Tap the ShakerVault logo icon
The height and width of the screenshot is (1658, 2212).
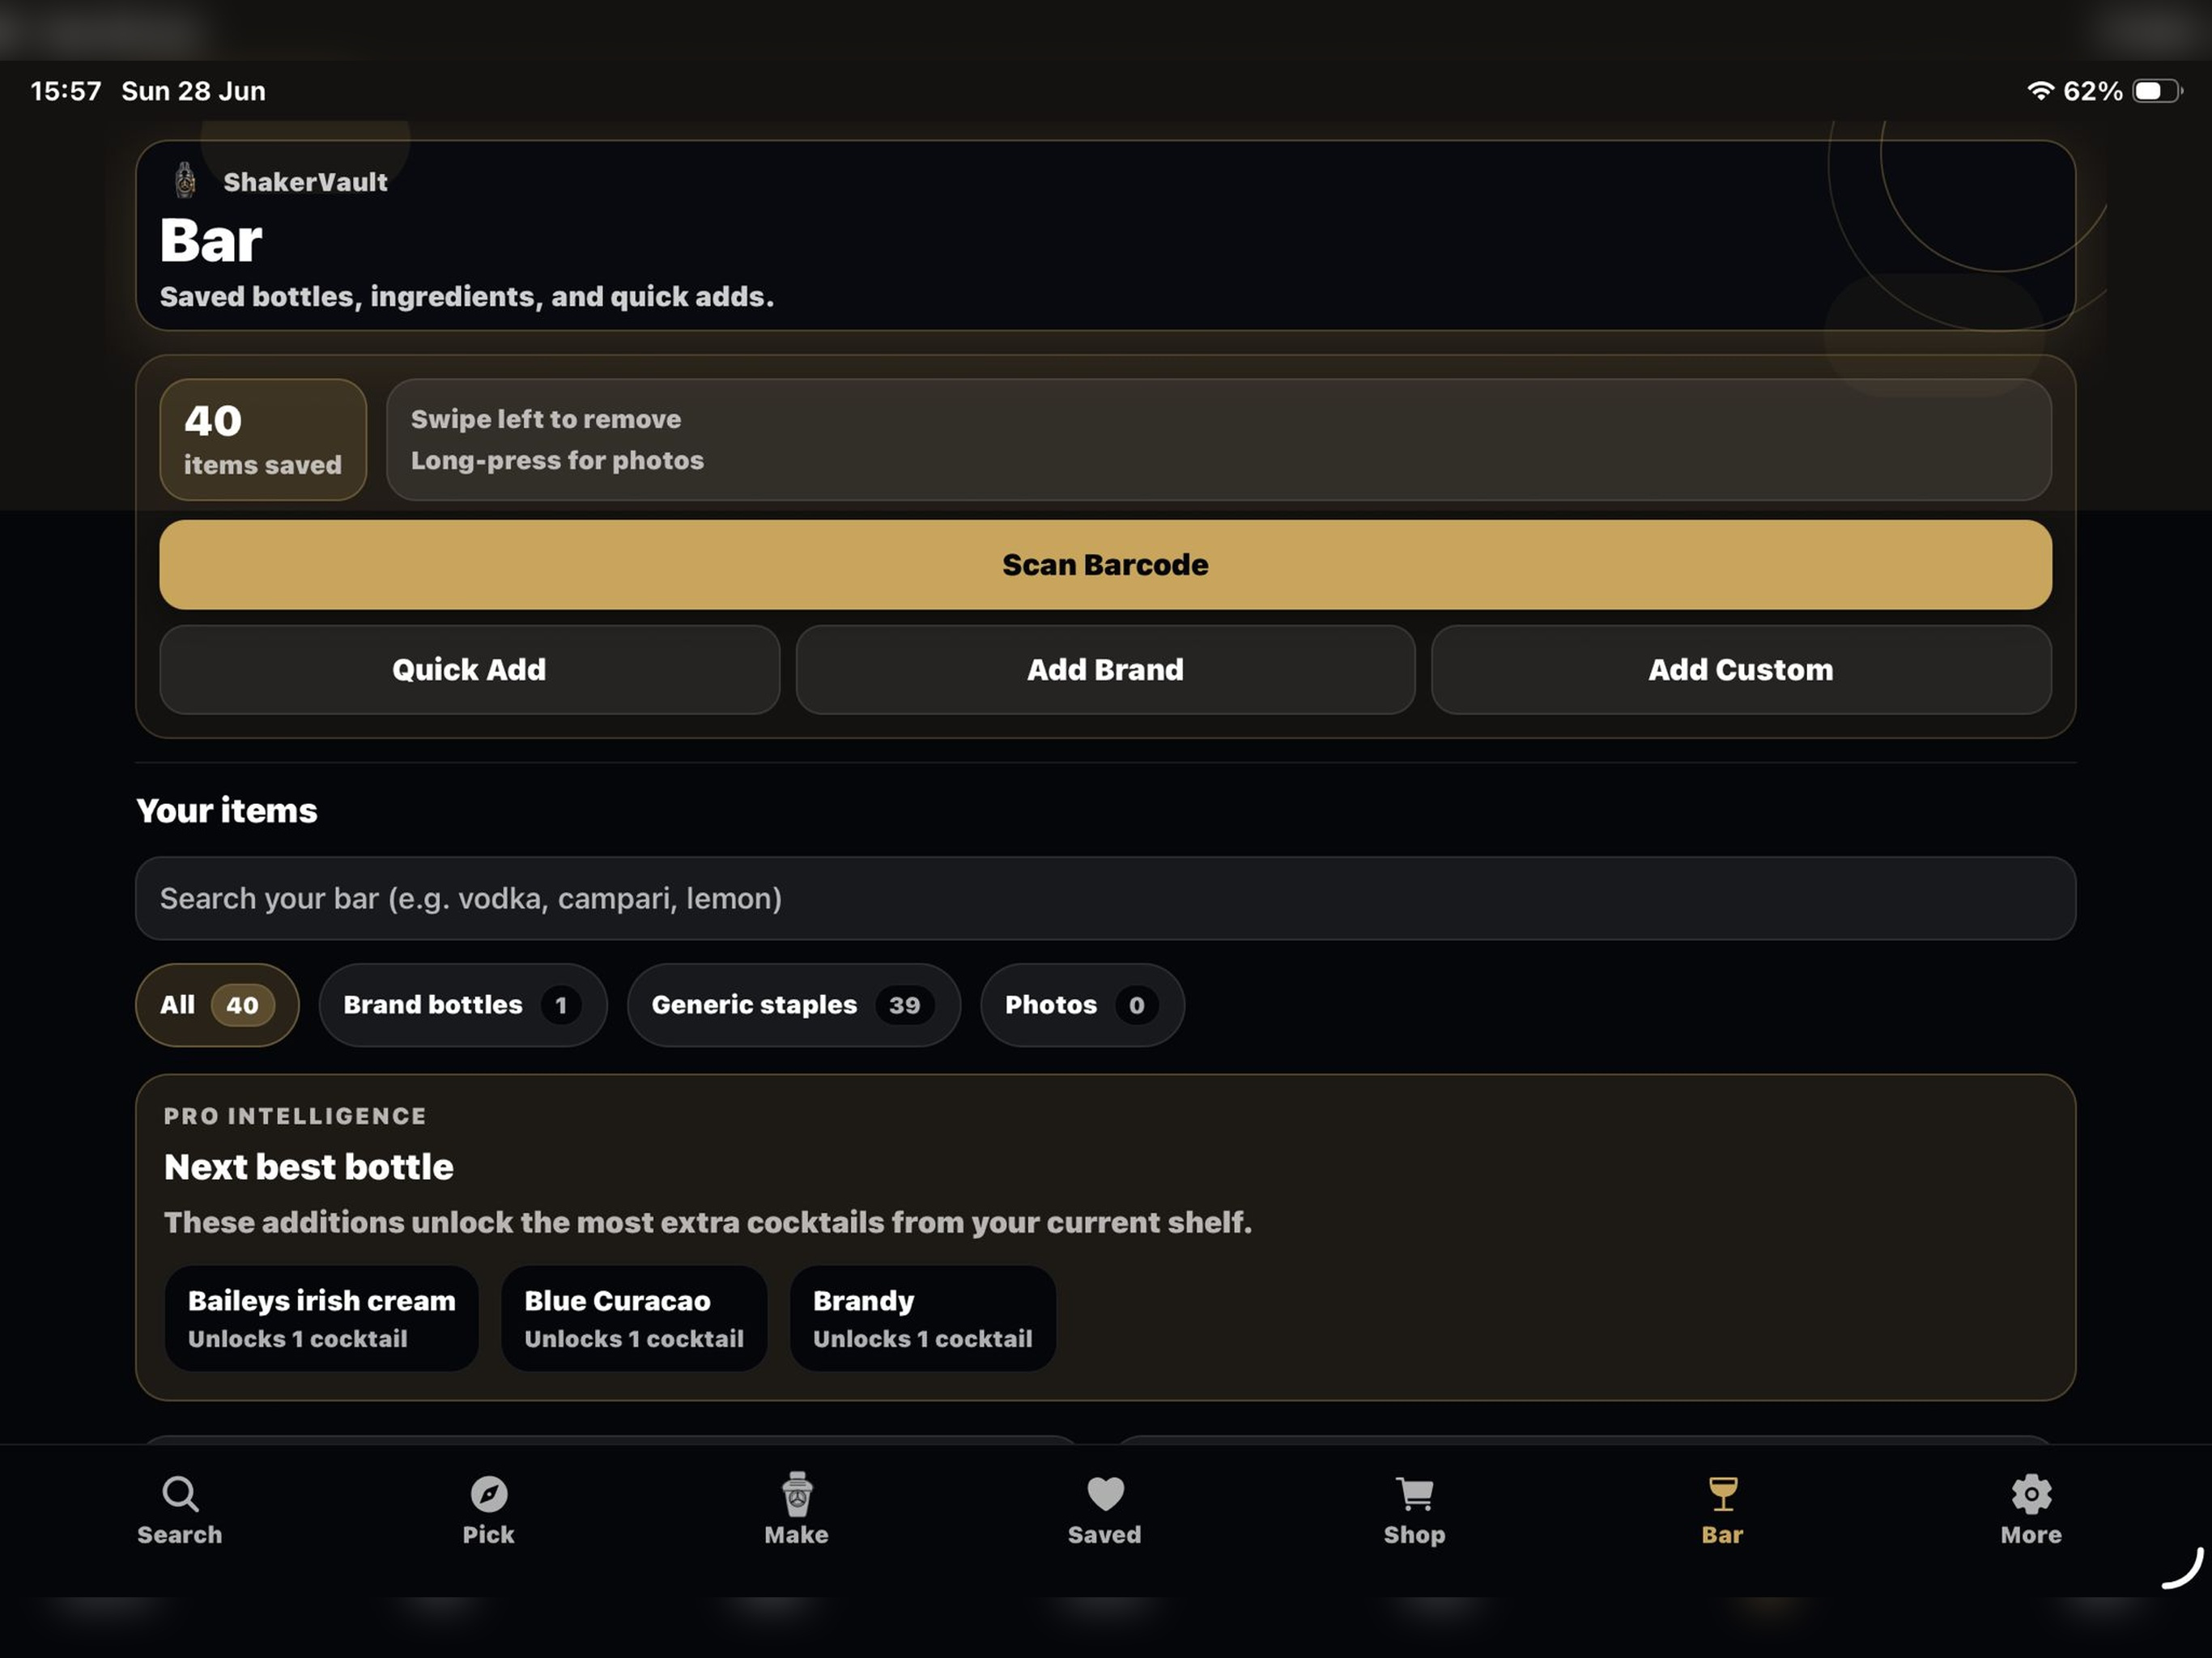click(x=186, y=181)
